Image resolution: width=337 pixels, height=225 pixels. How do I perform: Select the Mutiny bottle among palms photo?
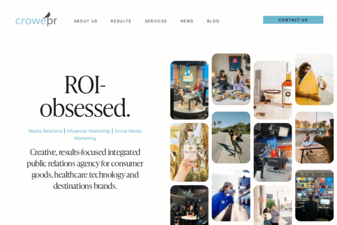pyautogui.click(x=190, y=152)
